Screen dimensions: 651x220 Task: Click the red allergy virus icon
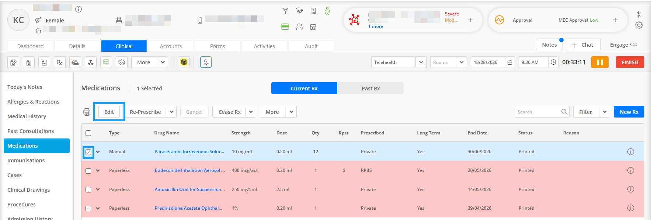point(354,20)
